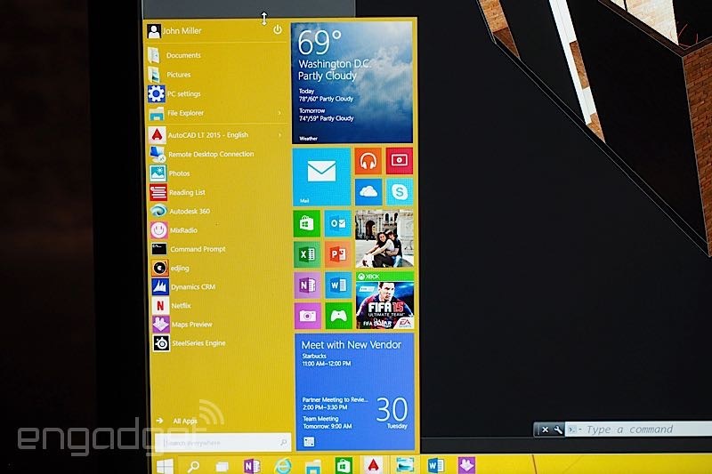The image size is (712, 474).
Task: Click the Search everywhere box
Action: 222,442
